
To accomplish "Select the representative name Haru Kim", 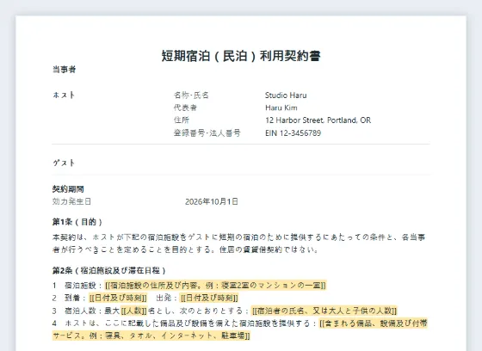I will 281,108.
